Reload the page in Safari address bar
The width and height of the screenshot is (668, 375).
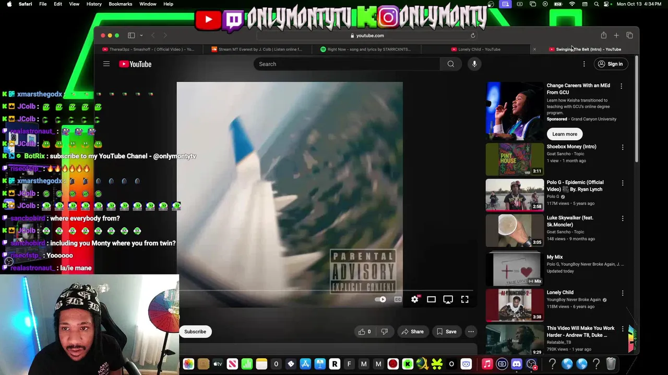tap(473, 35)
